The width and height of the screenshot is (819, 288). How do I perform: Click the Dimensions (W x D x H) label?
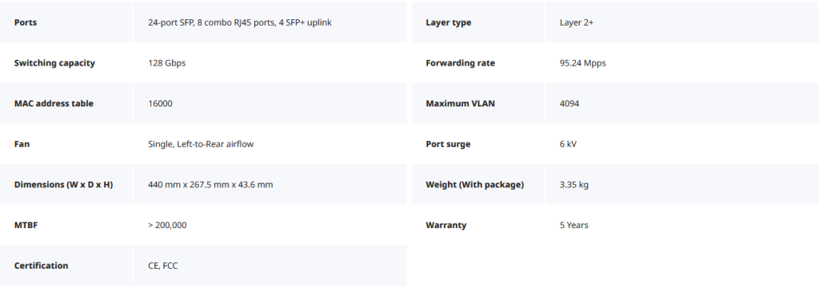click(x=63, y=185)
